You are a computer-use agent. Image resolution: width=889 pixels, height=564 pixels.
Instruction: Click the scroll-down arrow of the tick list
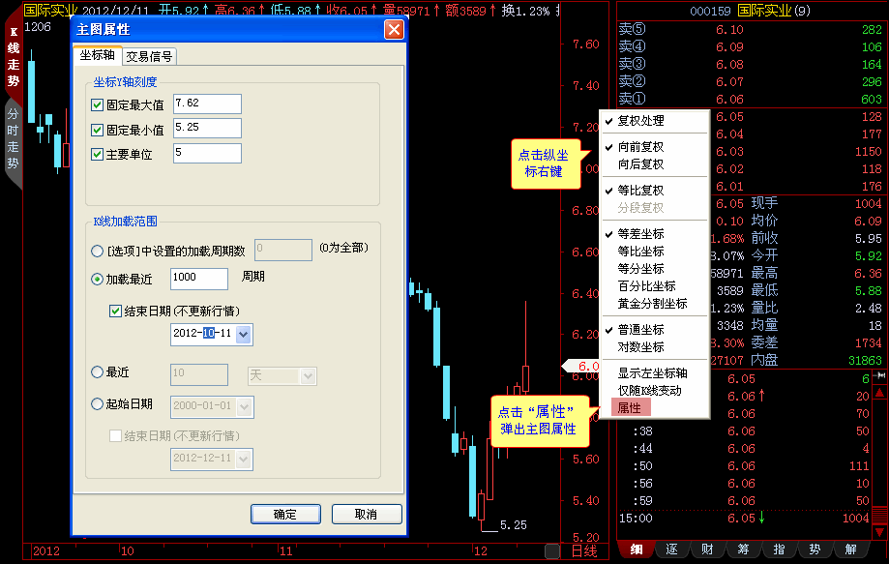click(x=879, y=531)
